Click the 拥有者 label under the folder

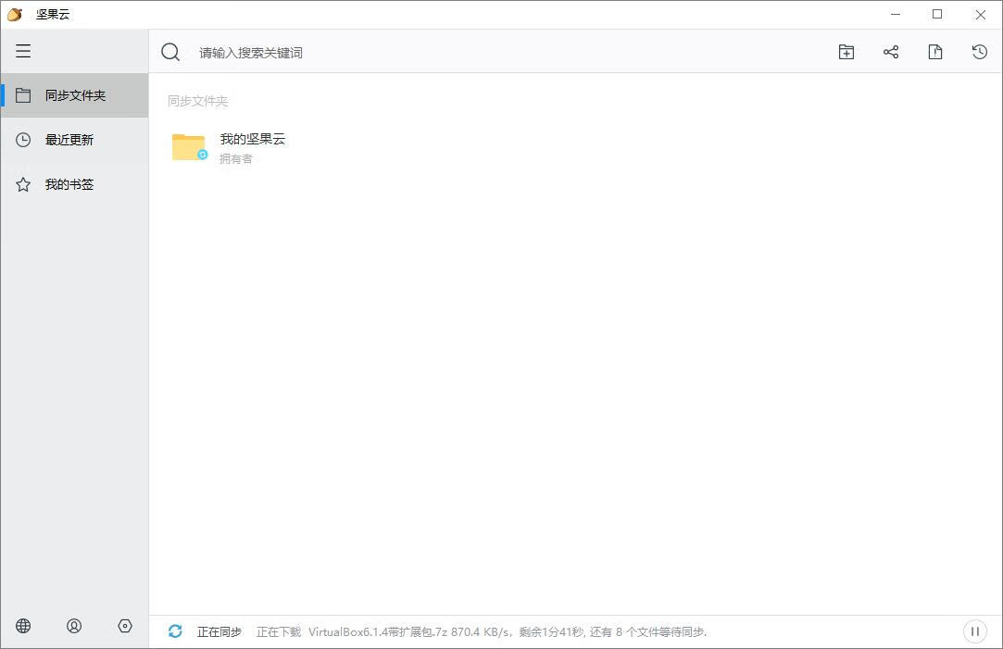pyautogui.click(x=236, y=158)
